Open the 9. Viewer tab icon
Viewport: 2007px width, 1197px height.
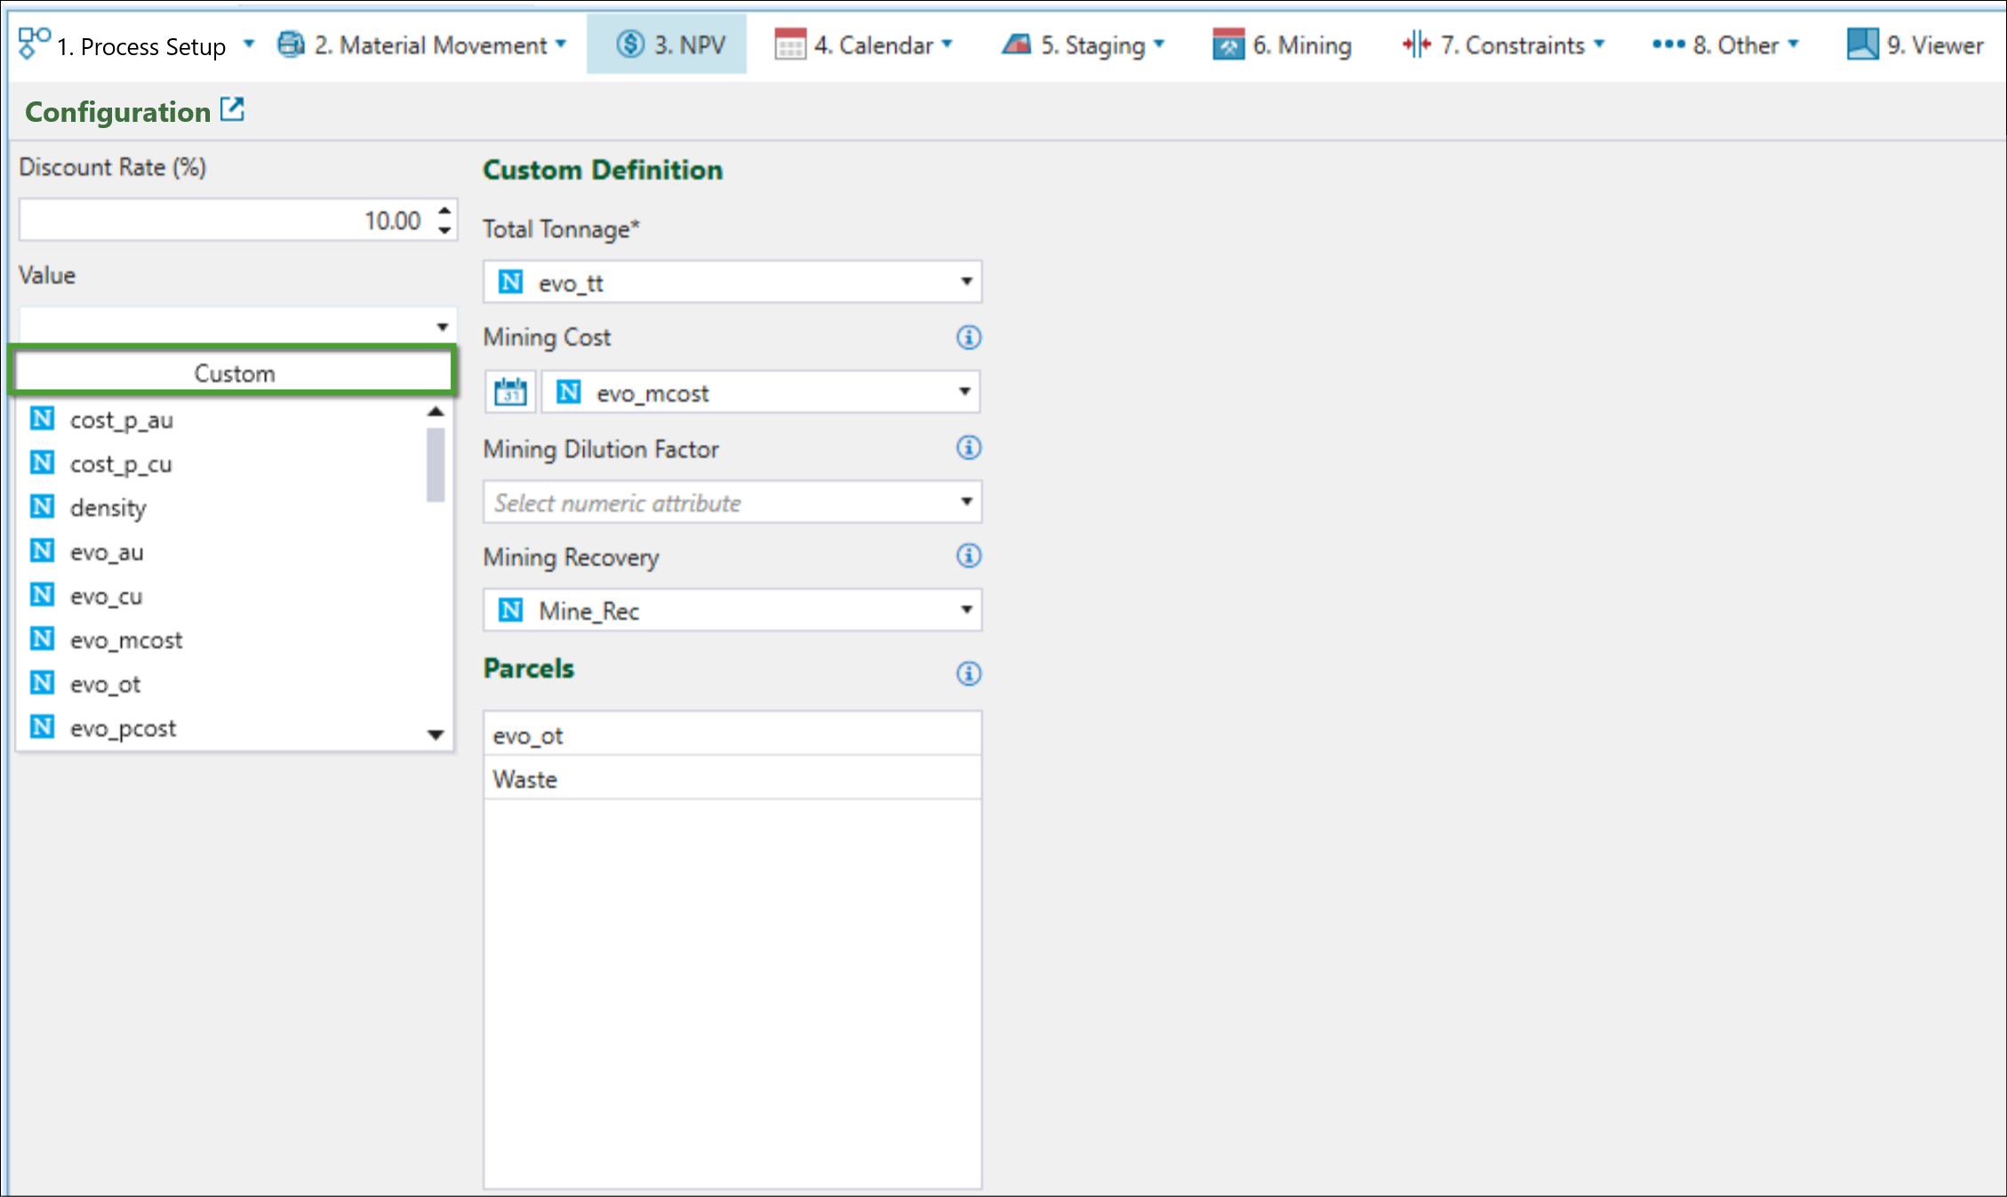point(1863,44)
